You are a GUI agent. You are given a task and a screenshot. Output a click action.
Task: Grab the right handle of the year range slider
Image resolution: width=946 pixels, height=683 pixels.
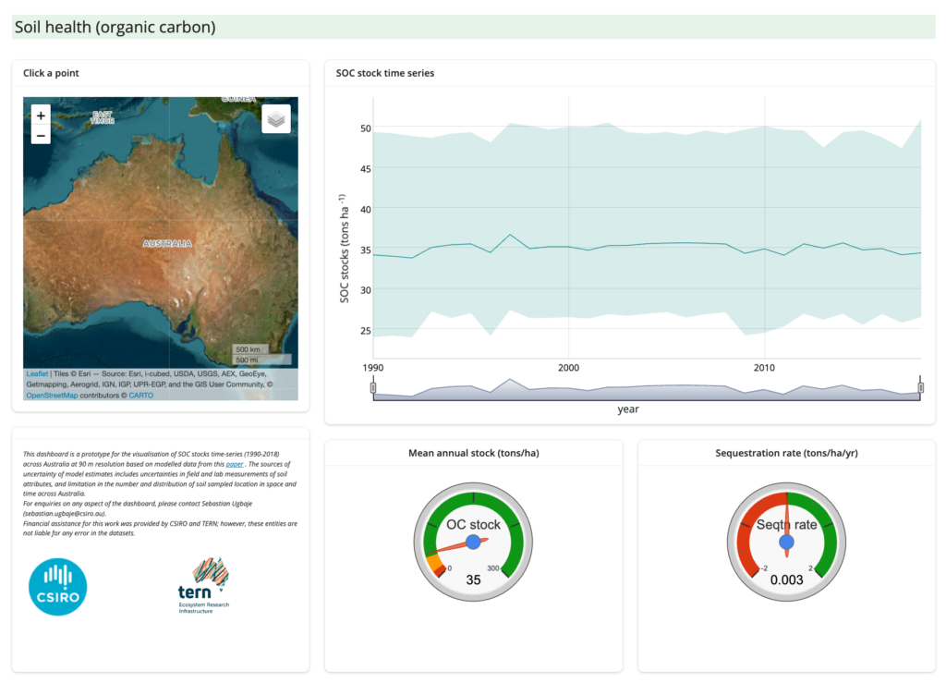[920, 388]
